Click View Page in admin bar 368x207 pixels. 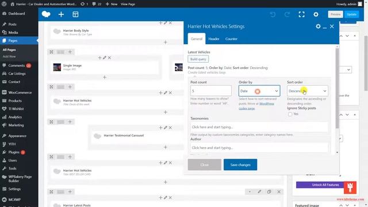128,4
